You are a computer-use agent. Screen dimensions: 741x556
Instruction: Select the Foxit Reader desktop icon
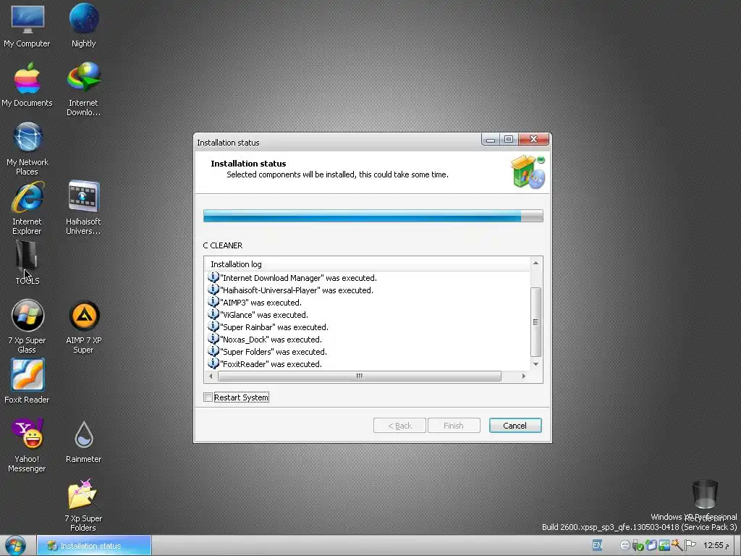pos(27,381)
